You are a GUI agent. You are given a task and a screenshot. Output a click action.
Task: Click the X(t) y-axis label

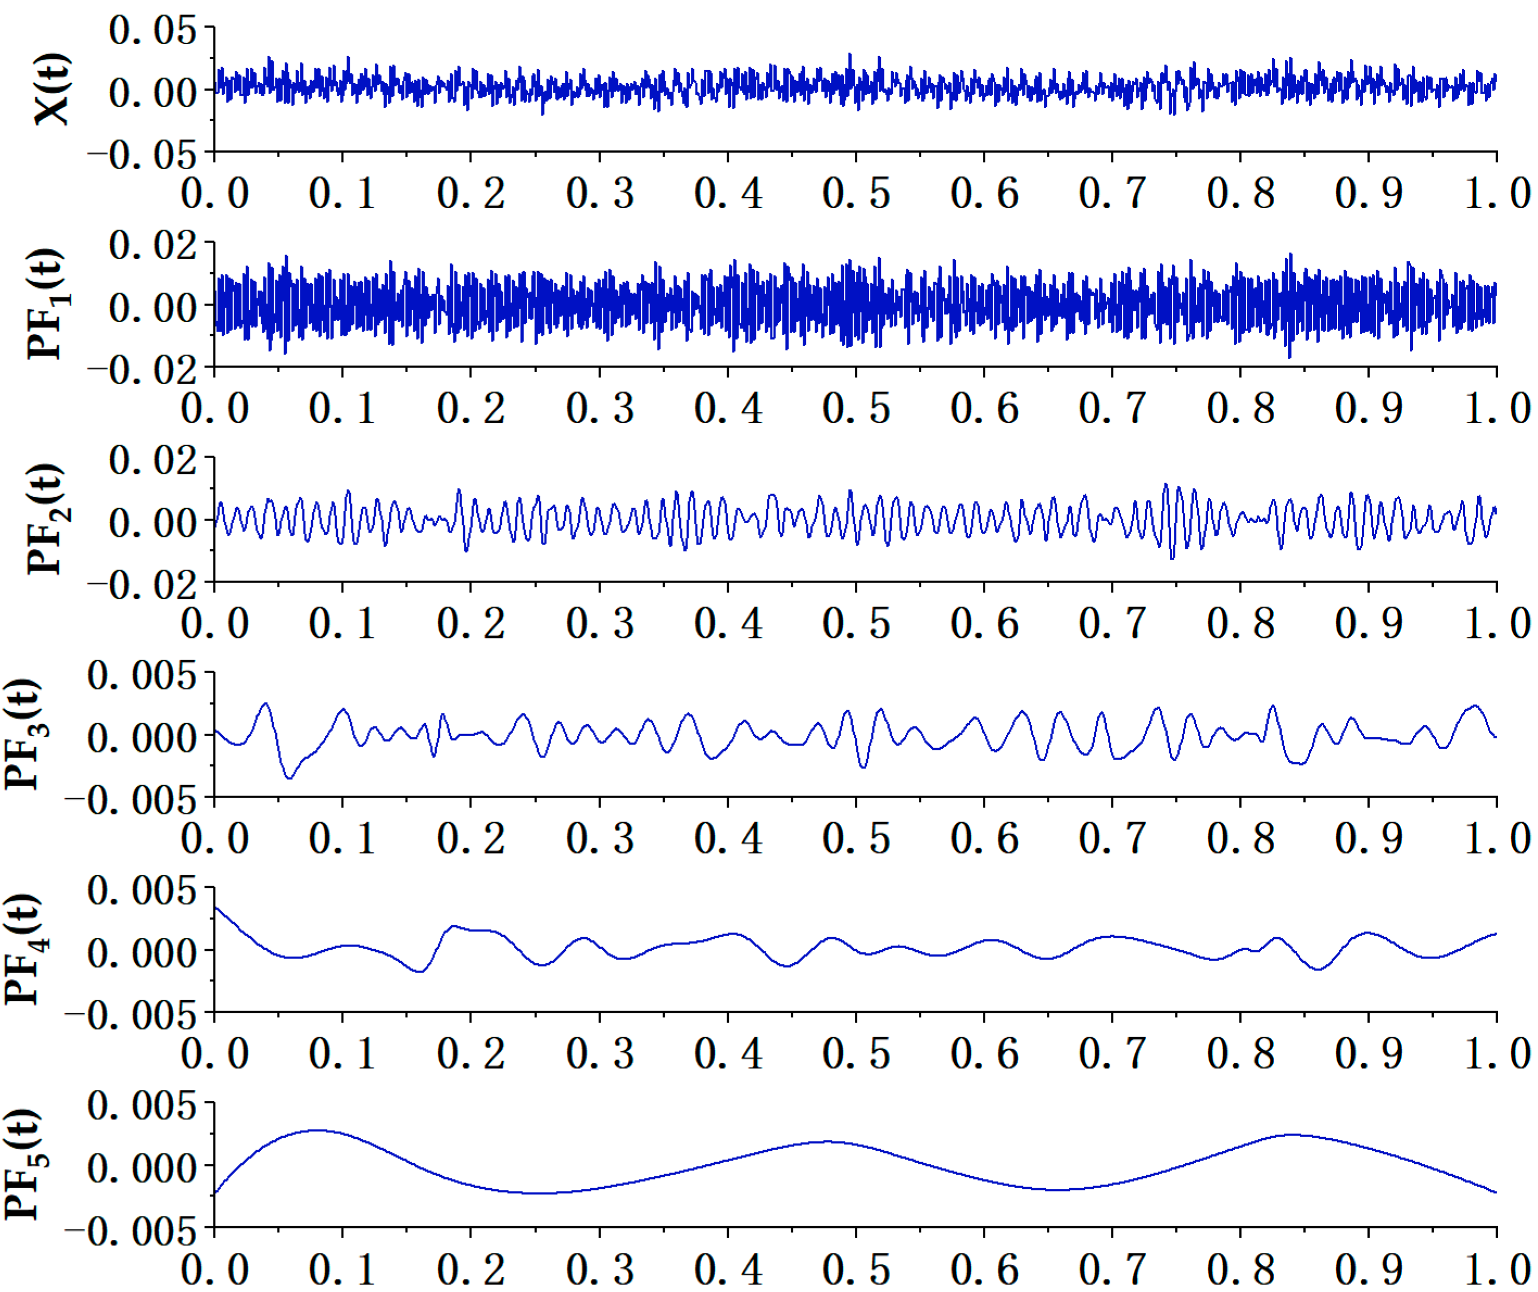(53, 90)
